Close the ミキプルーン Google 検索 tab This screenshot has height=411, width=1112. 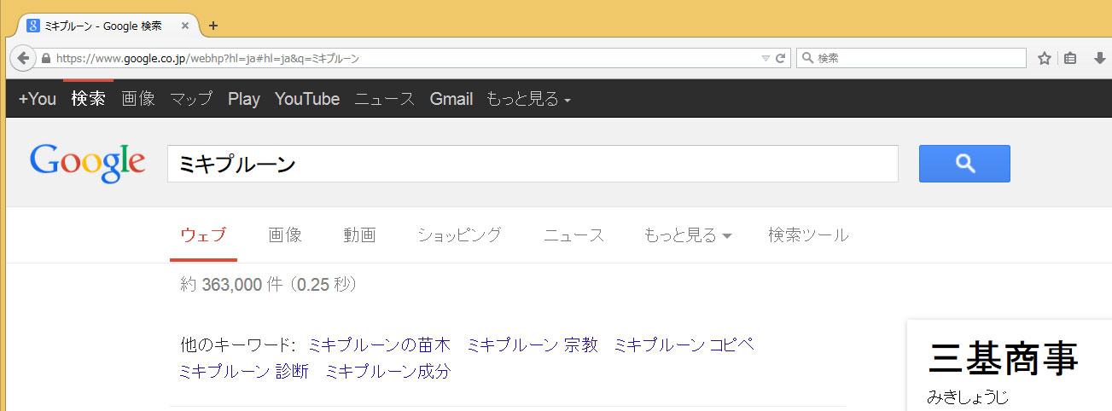(x=185, y=26)
